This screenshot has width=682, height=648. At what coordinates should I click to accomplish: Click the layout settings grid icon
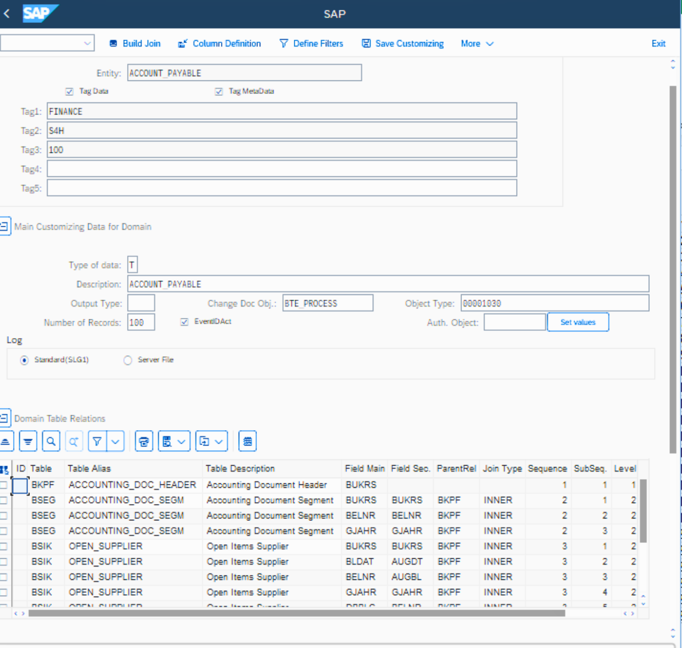pyautogui.click(x=248, y=441)
